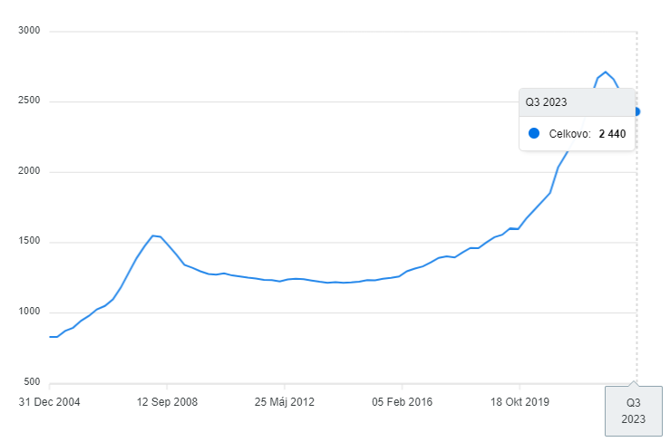Viewport: 670px width, 442px height.
Task: Click the 05 Feb 2016 x-axis label
Action: (402, 402)
